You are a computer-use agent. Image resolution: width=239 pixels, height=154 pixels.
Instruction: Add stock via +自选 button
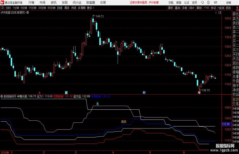pos(221,8)
